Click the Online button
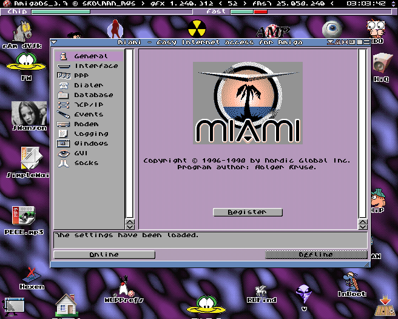The image size is (398, 319). click(104, 255)
